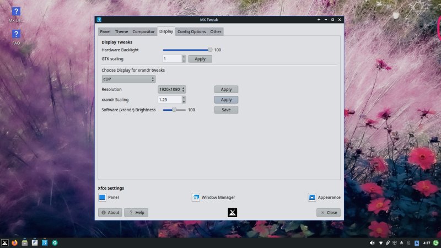Screen dimensions: 441x248
Task: Click the network connection tray icon
Action: (381, 243)
